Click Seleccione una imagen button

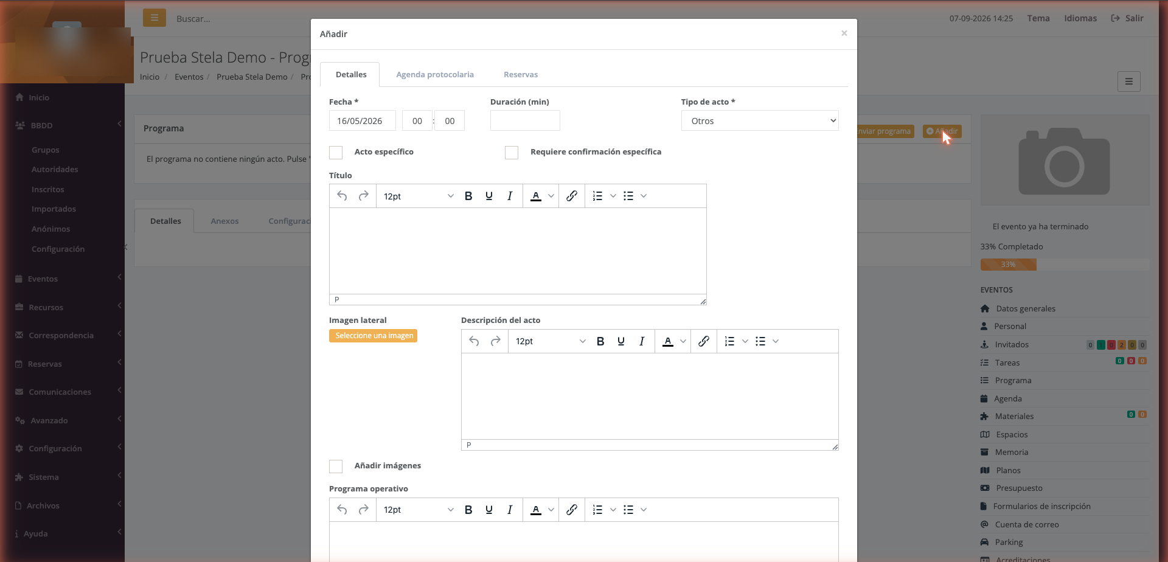pyautogui.click(x=374, y=336)
